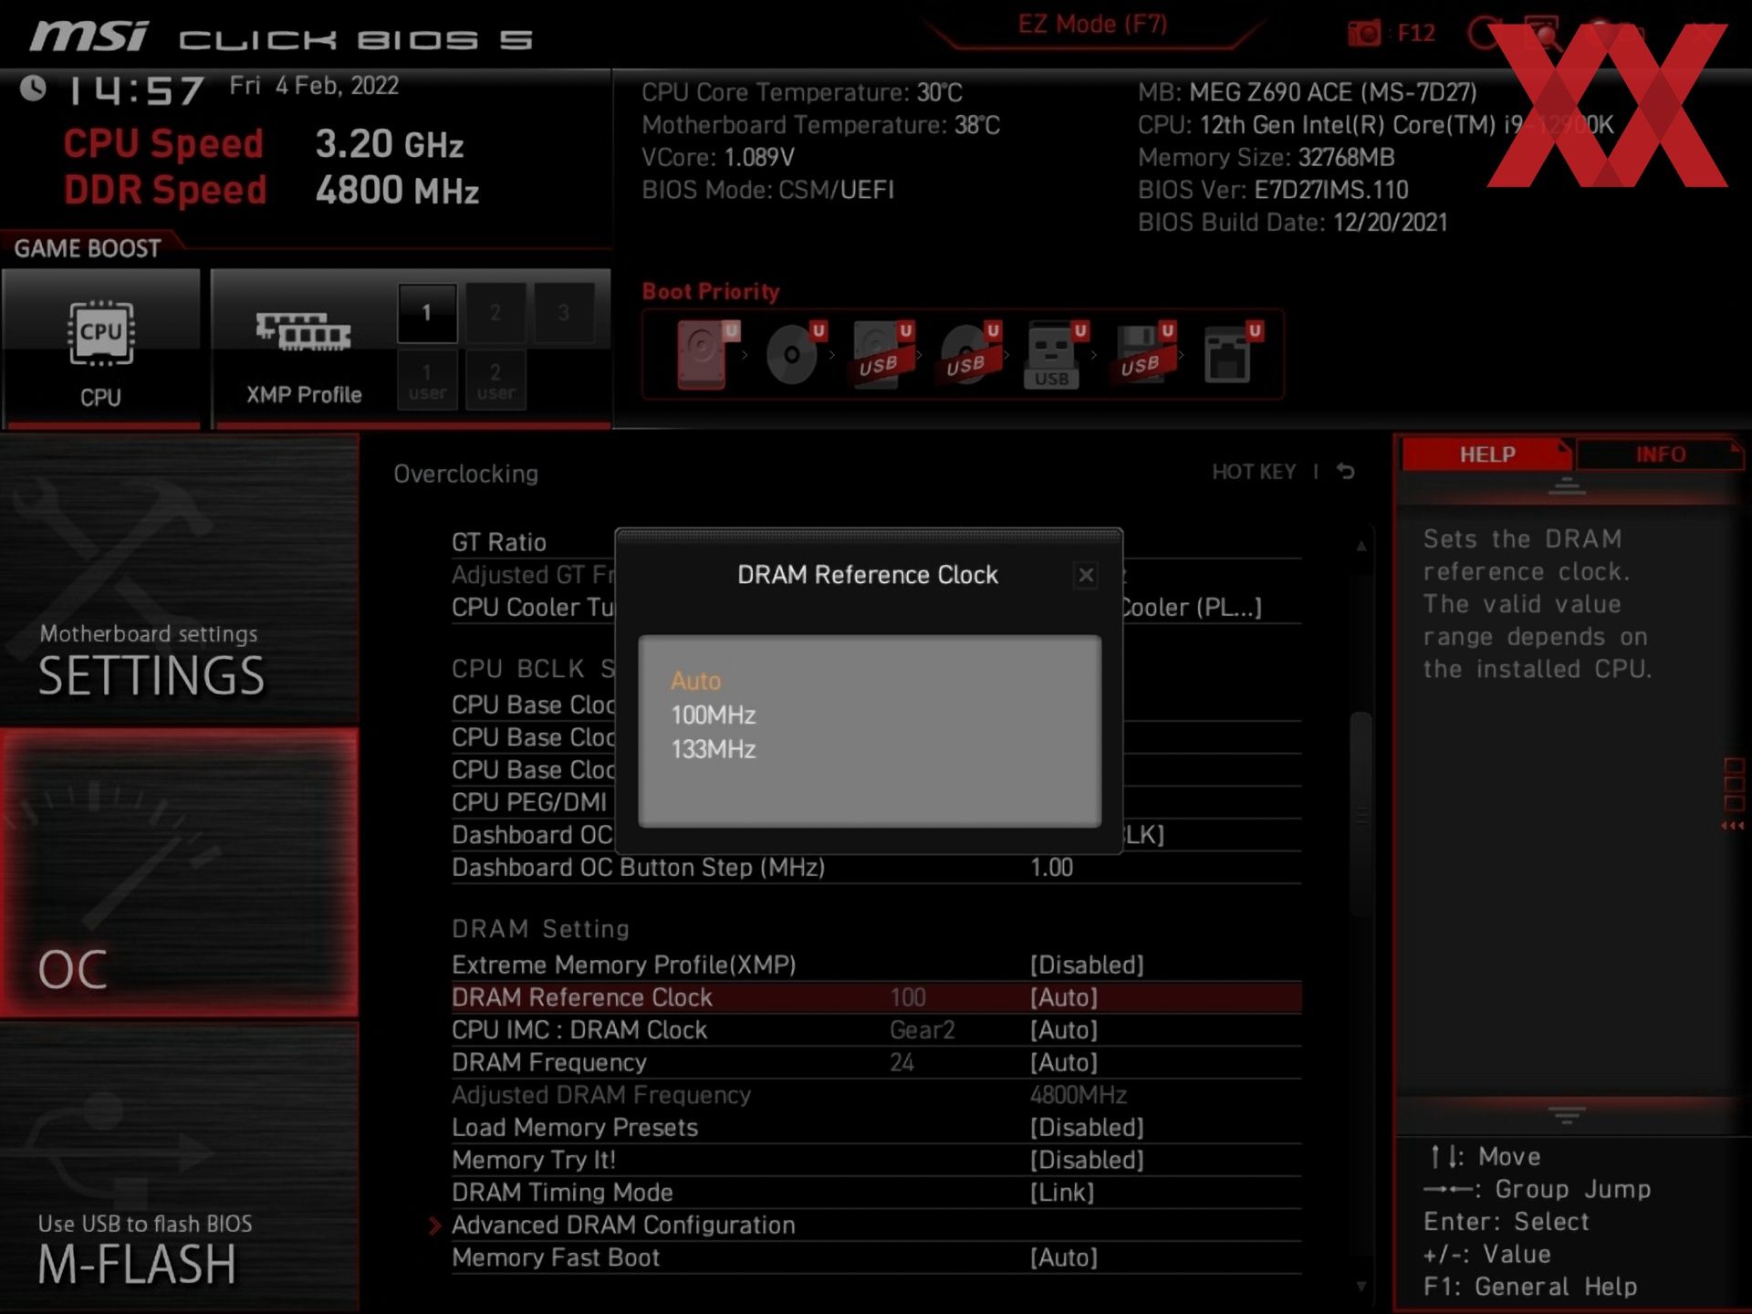Click the red triple-arrow side panel expander
This screenshot has width=1752, height=1314.
pyautogui.click(x=1732, y=826)
